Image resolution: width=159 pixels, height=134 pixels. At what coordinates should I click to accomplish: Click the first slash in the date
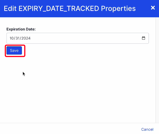[x=15, y=38]
